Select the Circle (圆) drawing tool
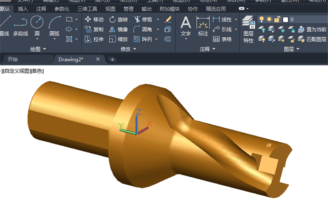The height and width of the screenshot is (210, 328). coord(37,26)
